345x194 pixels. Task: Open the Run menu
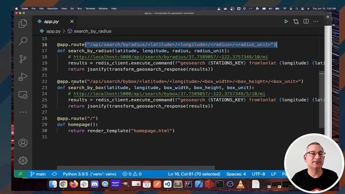pyautogui.click(x=80, y=9)
